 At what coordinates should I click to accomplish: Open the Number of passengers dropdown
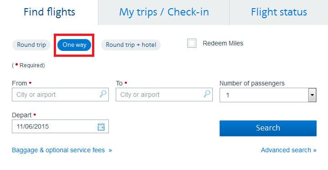click(x=268, y=95)
